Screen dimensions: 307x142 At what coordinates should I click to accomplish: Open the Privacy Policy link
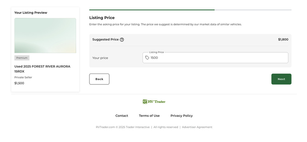[181, 116]
